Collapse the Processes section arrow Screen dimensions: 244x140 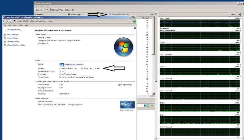pyautogui.click(x=152, y=14)
